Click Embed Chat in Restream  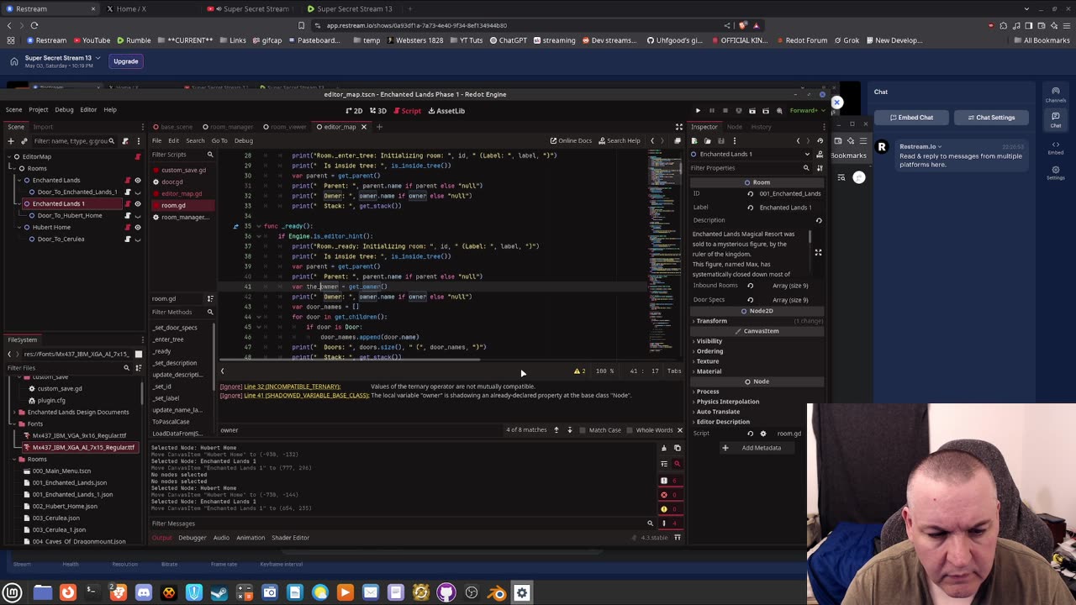pos(911,118)
